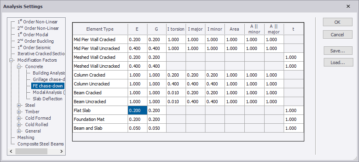Edit Beam and Slab G value cell

coord(156,128)
